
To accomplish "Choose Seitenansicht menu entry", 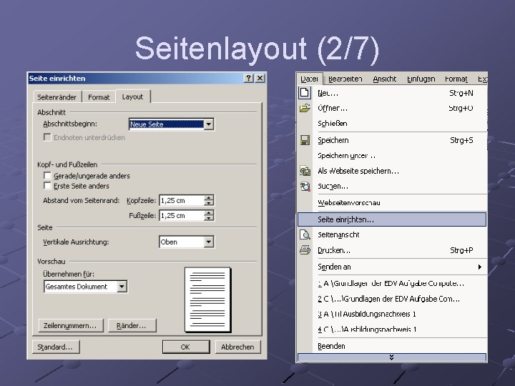I will [391, 234].
